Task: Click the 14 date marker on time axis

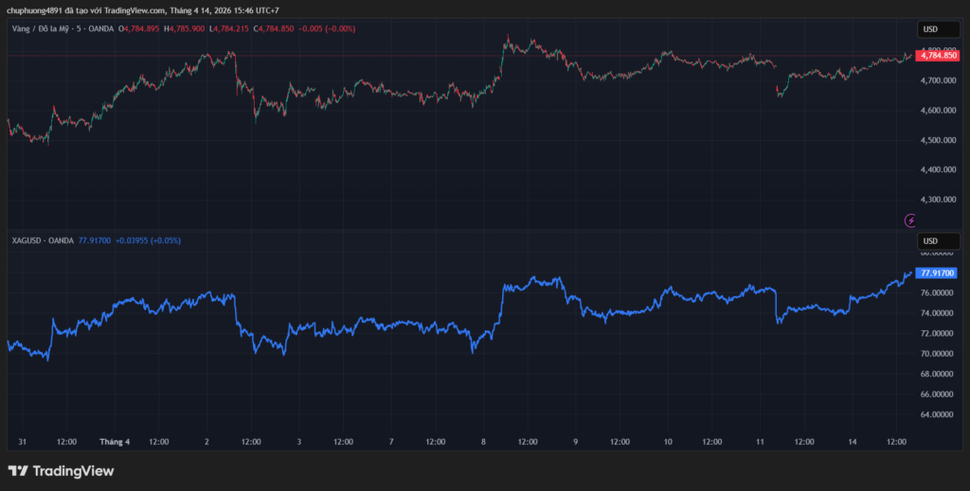Action: point(853,441)
